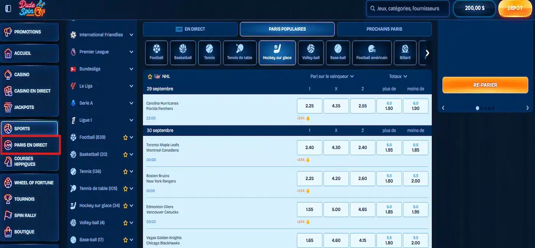Open PROMOTIONS in the sidebar
This screenshot has height=248, width=535.
click(30, 32)
